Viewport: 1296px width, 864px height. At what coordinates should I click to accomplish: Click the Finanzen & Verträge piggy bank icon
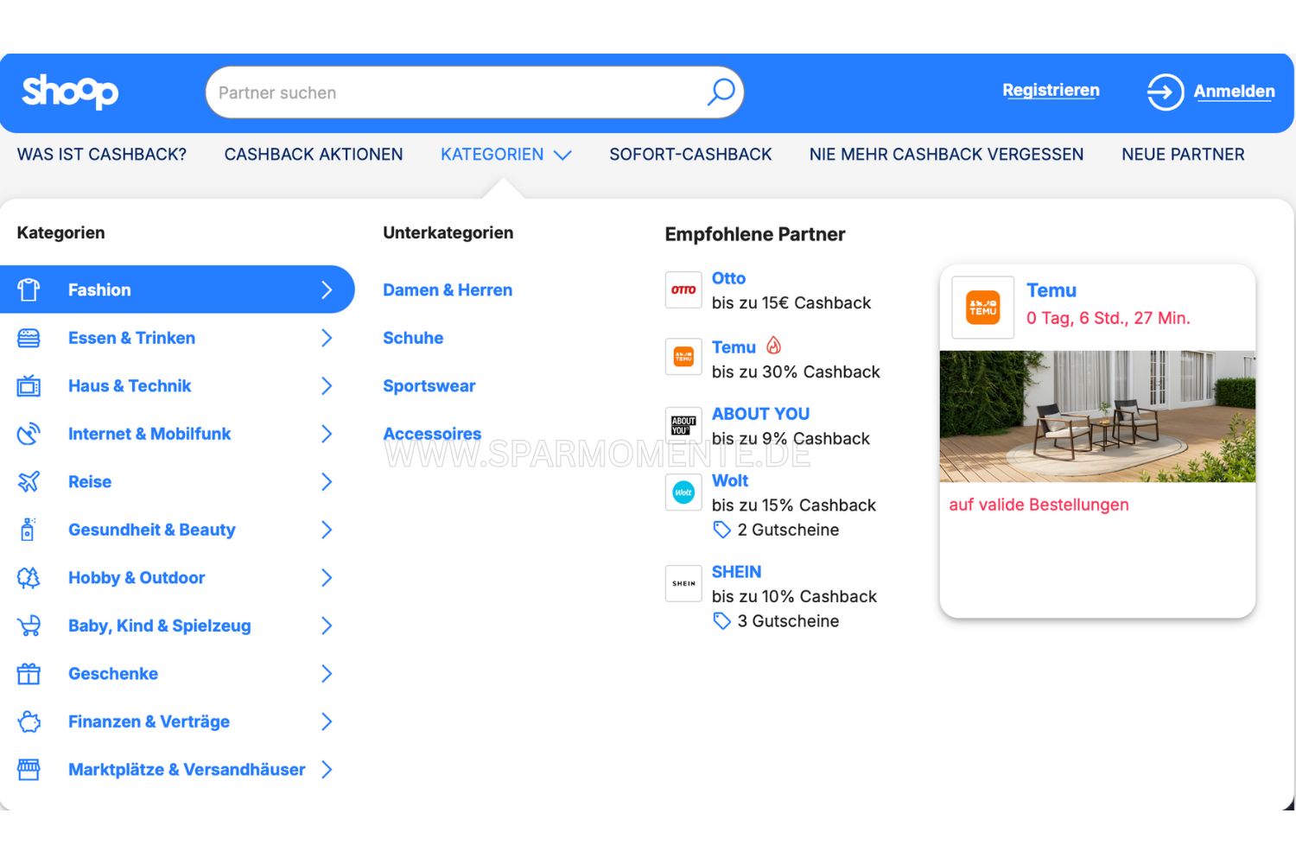point(29,721)
